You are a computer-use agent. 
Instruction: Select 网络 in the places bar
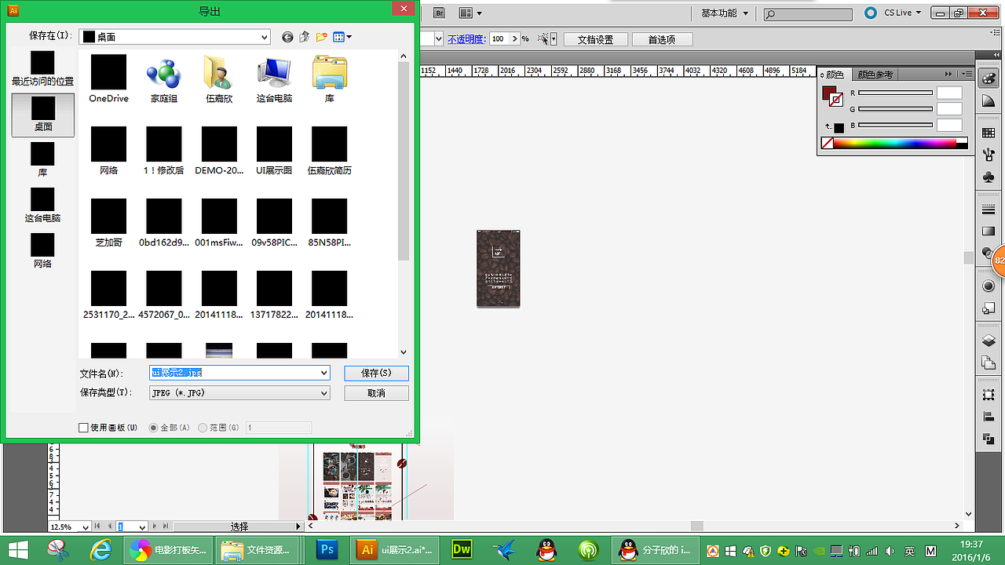tap(42, 251)
